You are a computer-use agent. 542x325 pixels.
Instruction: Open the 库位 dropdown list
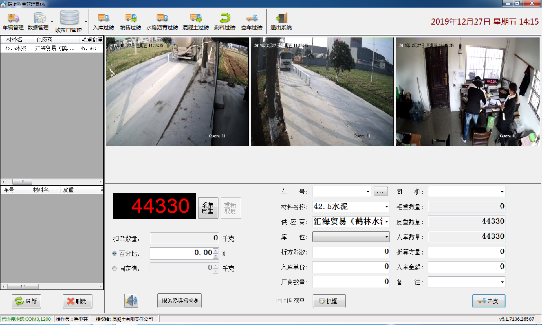point(387,236)
